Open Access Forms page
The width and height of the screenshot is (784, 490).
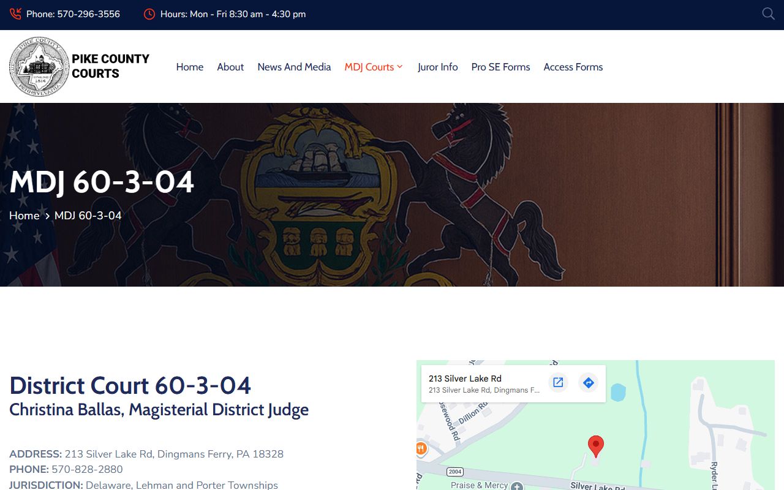573,67
